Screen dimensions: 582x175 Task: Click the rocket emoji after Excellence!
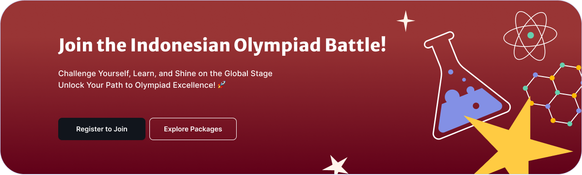(222, 84)
